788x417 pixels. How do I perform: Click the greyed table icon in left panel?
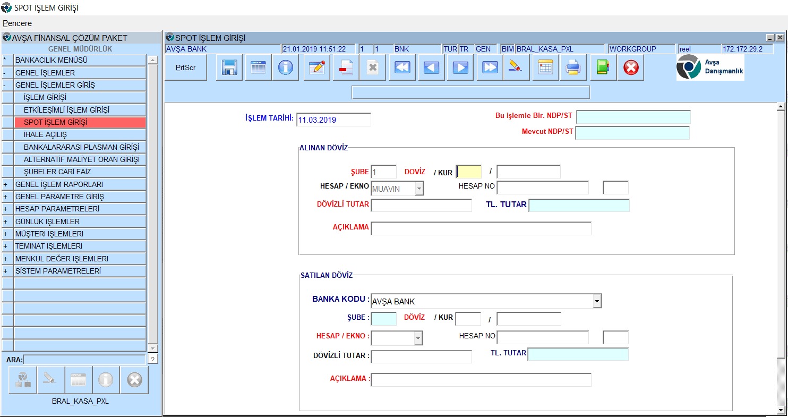[x=78, y=379]
